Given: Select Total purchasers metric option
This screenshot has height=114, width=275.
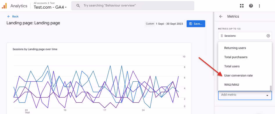Looking at the screenshot, I should point(236,57).
